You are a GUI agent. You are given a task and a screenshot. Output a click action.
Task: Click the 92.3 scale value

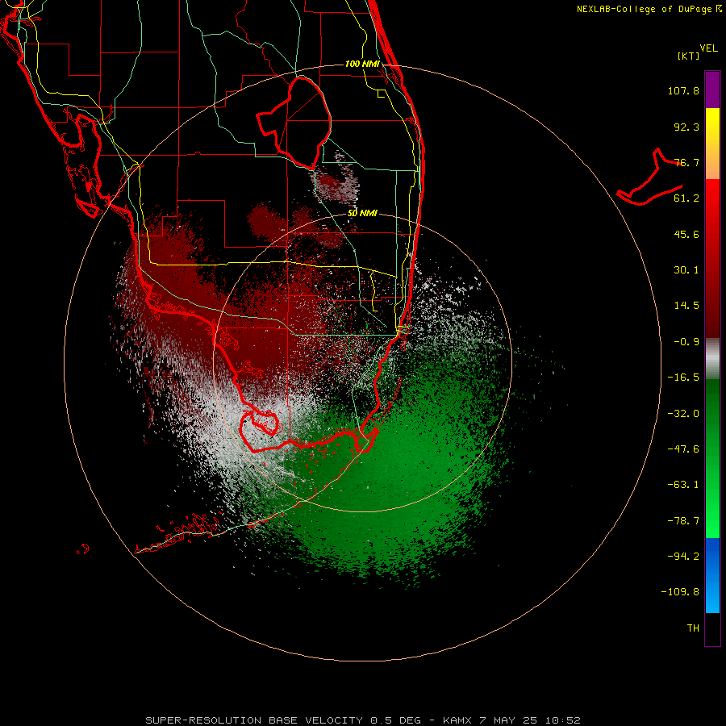click(686, 127)
